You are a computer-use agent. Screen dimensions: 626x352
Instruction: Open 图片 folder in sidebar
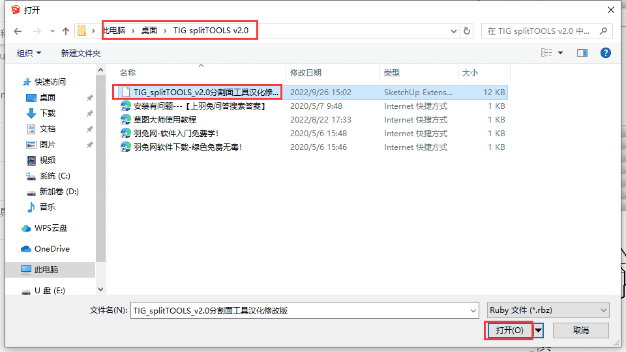tap(48, 144)
